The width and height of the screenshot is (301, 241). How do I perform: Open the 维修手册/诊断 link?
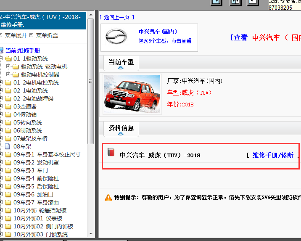point(273,155)
